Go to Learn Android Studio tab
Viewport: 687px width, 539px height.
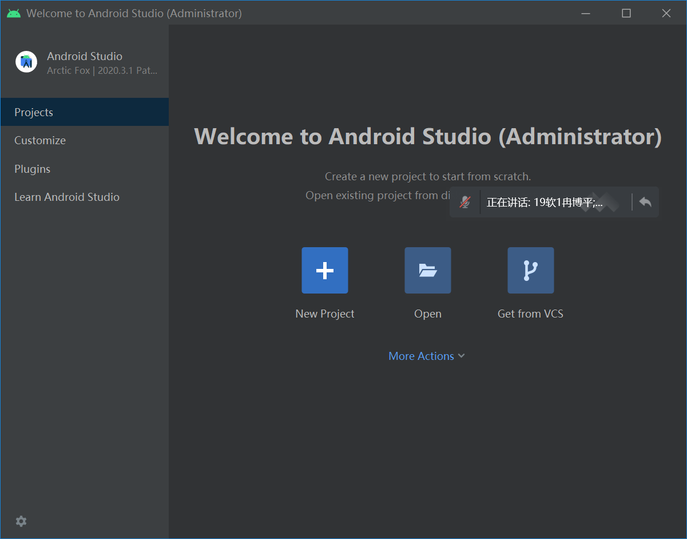pos(85,197)
